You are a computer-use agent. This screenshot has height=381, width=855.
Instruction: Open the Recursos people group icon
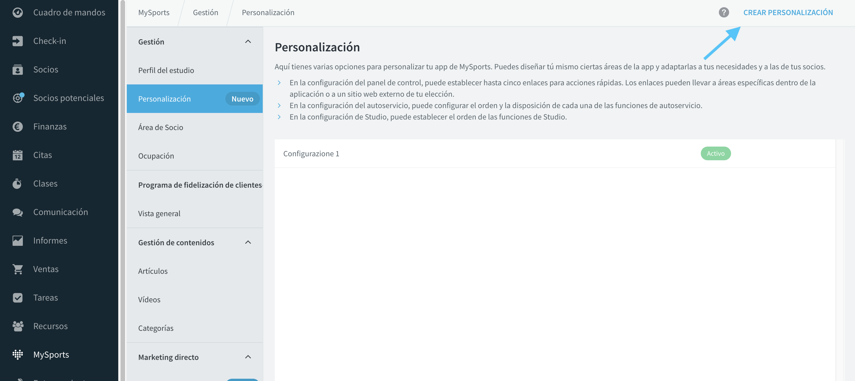[x=18, y=326]
